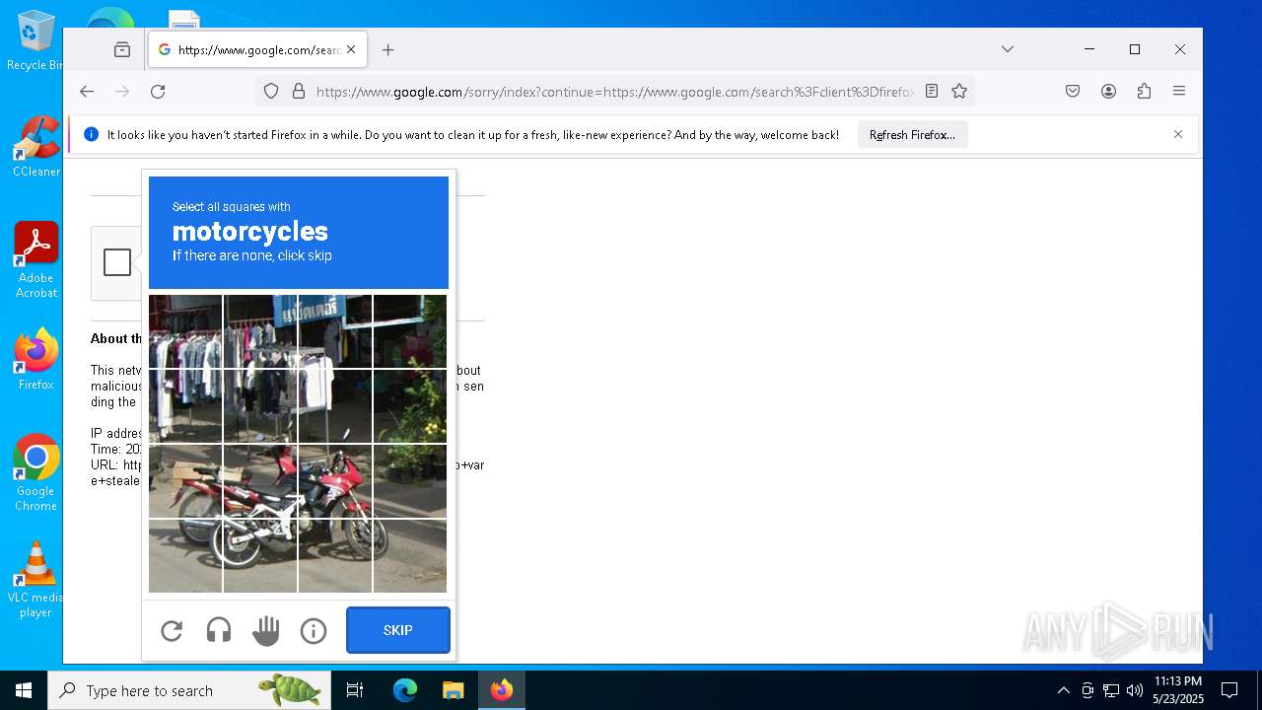
Task: Open the Firefox hamburger application menu
Action: click(1179, 92)
